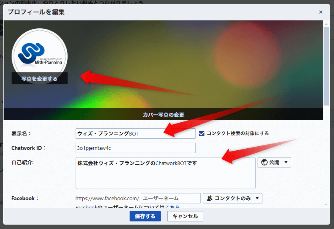Open the コンタクトのみ privacy dropdown
334x229 pixels.
[232, 198]
